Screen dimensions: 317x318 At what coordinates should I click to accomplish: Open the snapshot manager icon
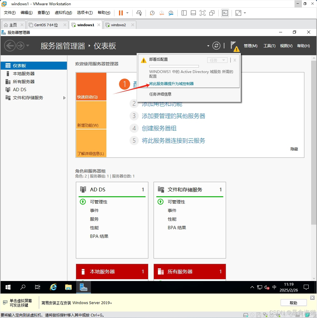pyautogui.click(x=171, y=13)
